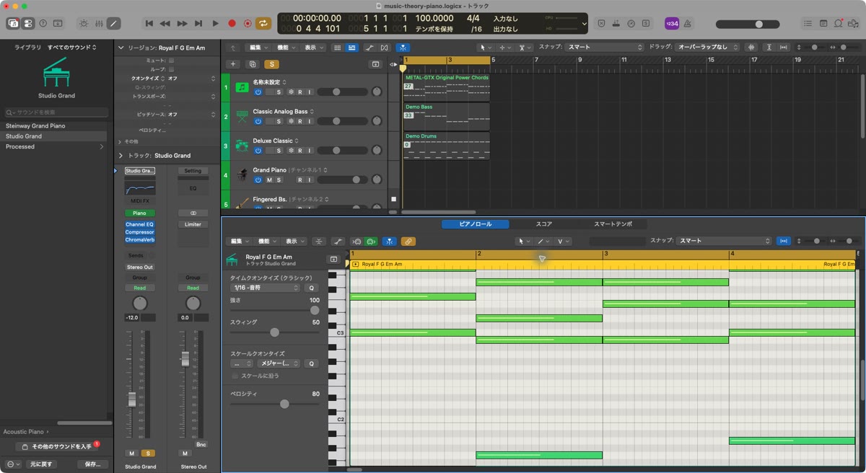Open the ドラッグ オーバーラップなし dropdown
This screenshot has width=866, height=473.
pyautogui.click(x=709, y=48)
